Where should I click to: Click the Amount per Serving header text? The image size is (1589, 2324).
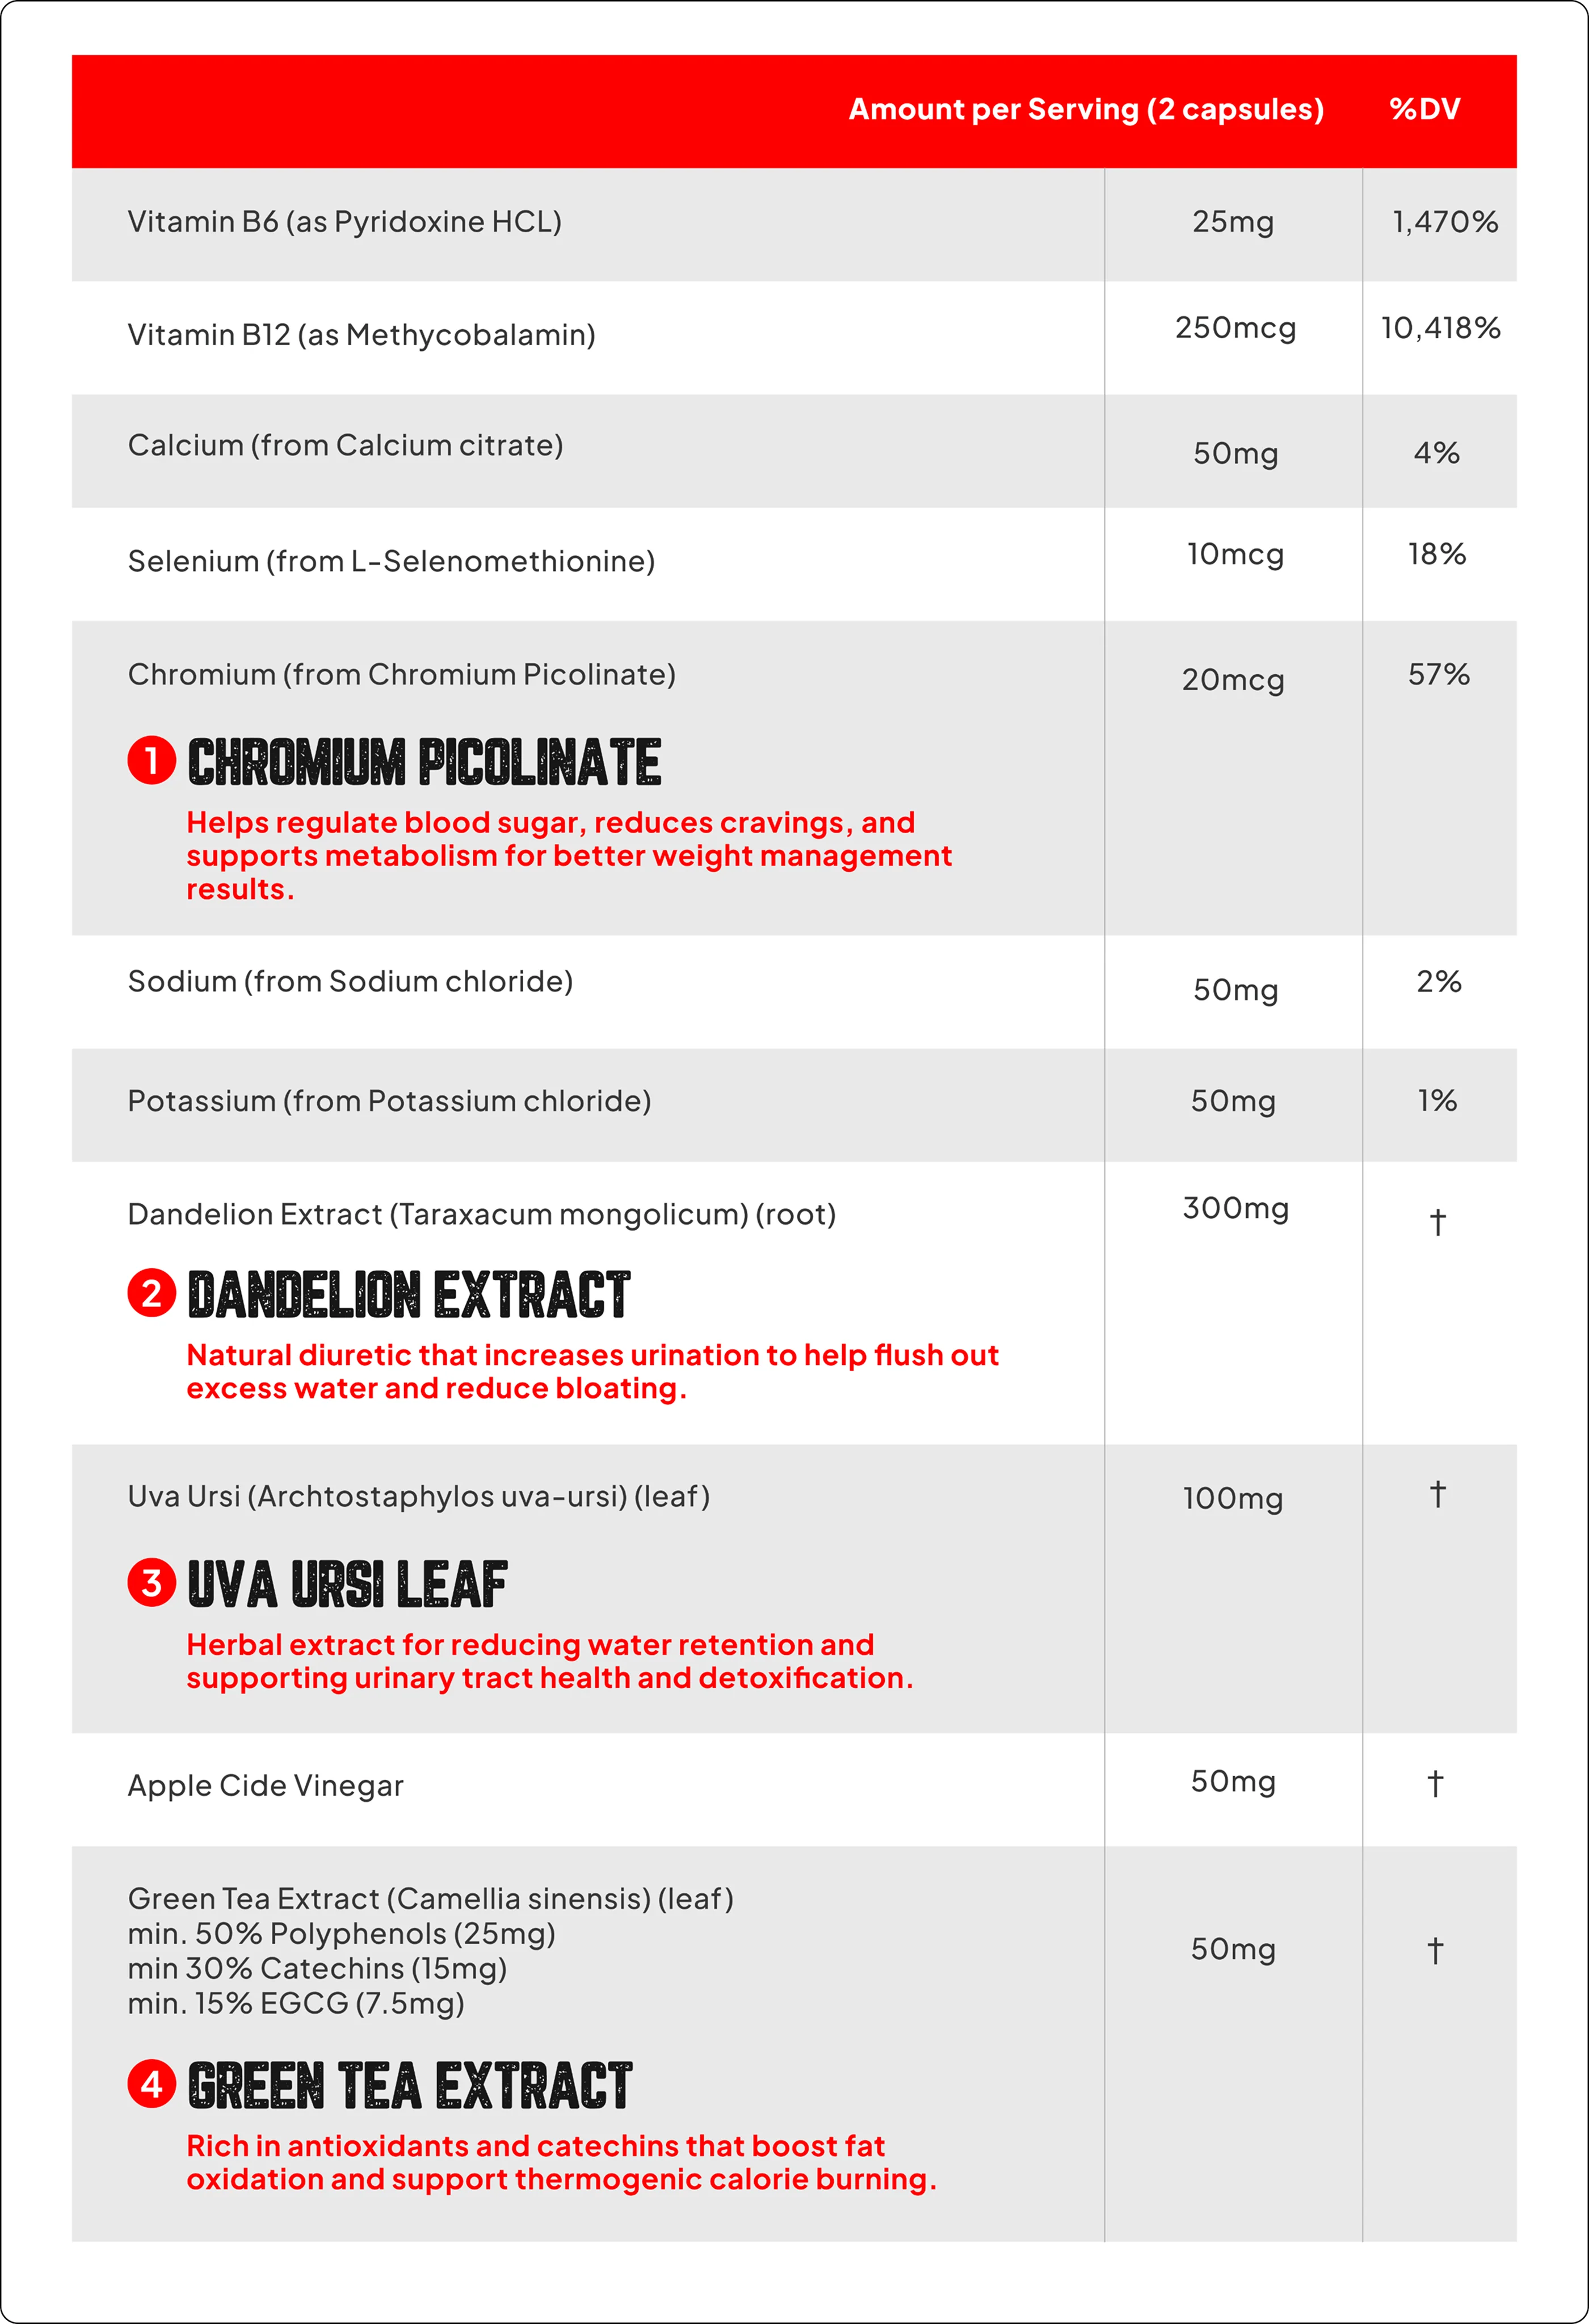pyautogui.click(x=1086, y=109)
